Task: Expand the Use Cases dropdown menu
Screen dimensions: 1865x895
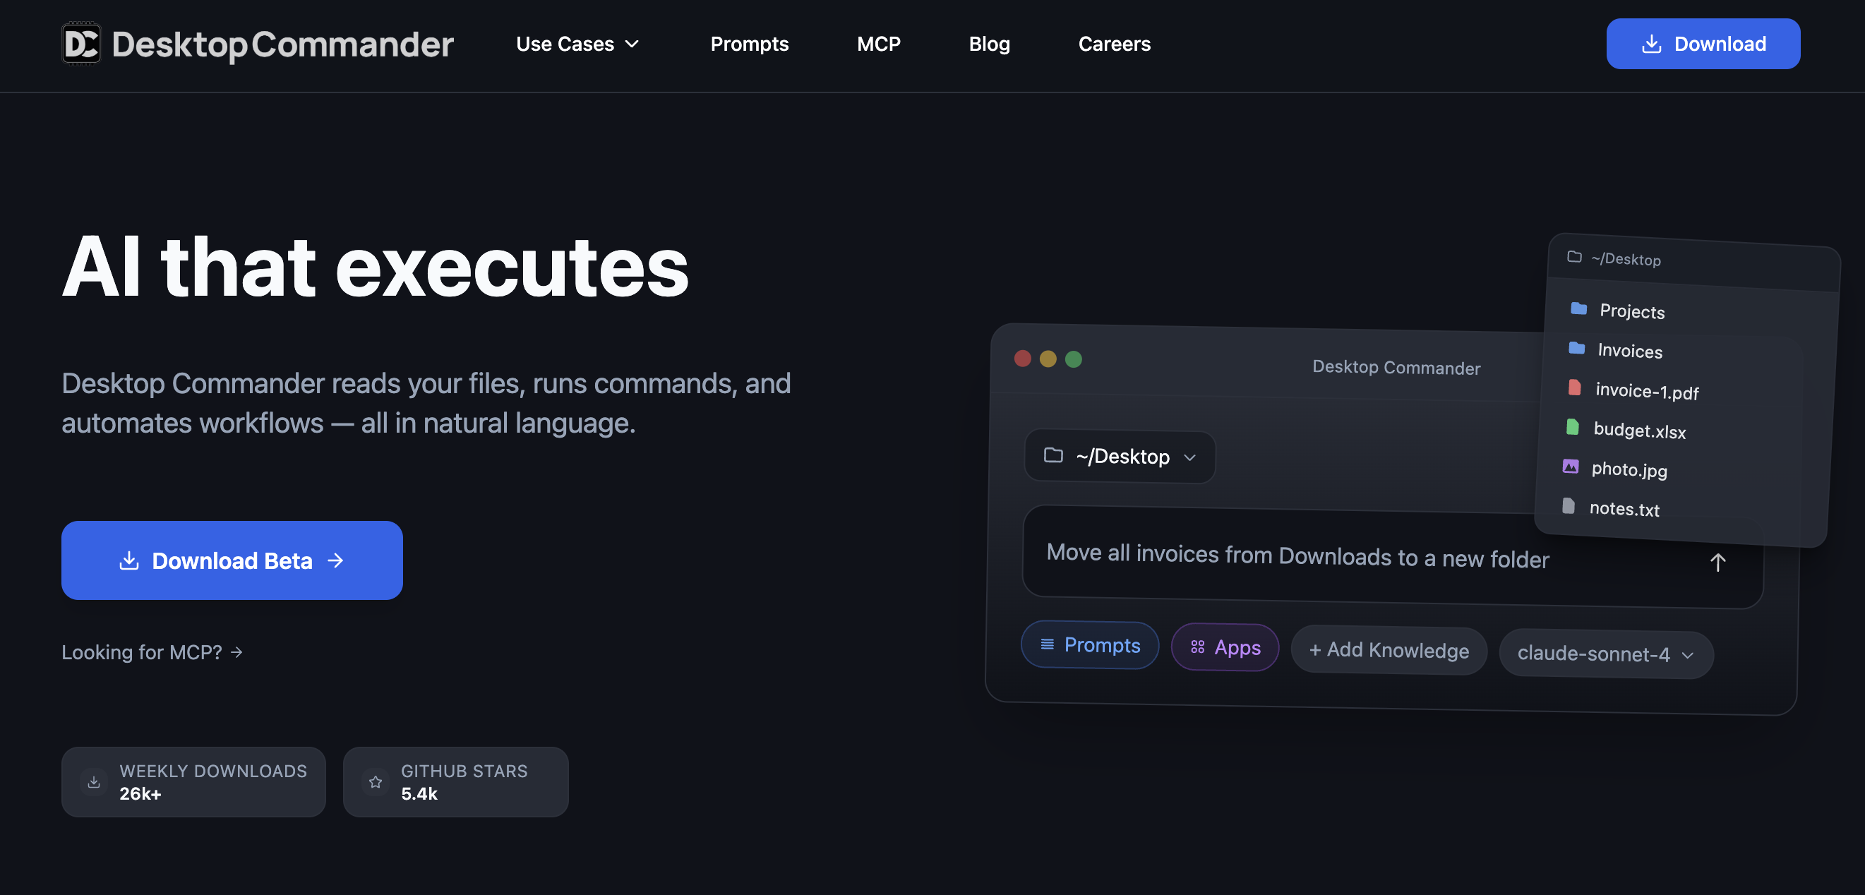Action: pos(577,44)
